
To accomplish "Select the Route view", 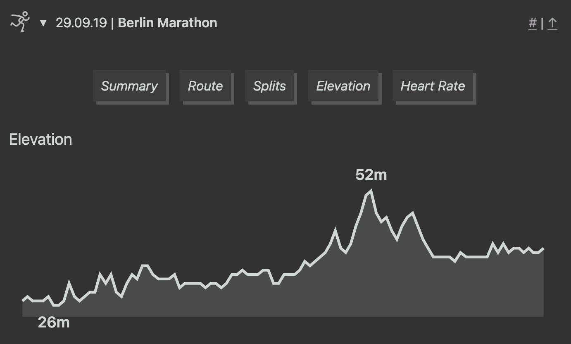I will click(x=205, y=86).
